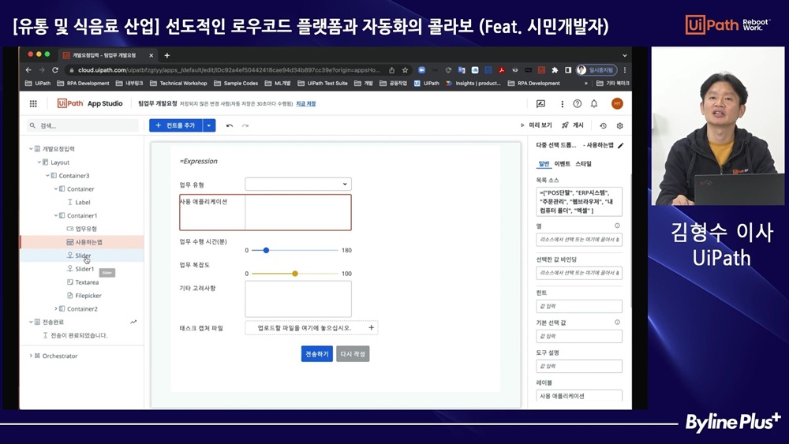Redo the last change
789x444 pixels.
245,125
